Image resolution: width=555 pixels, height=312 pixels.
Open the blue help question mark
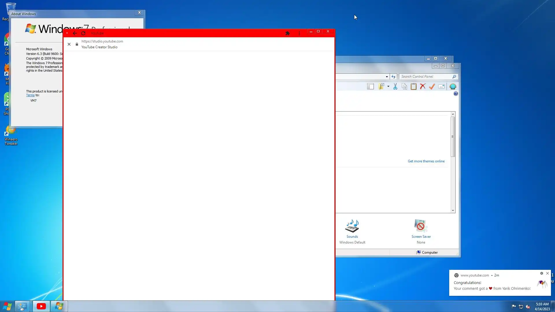pos(456,94)
